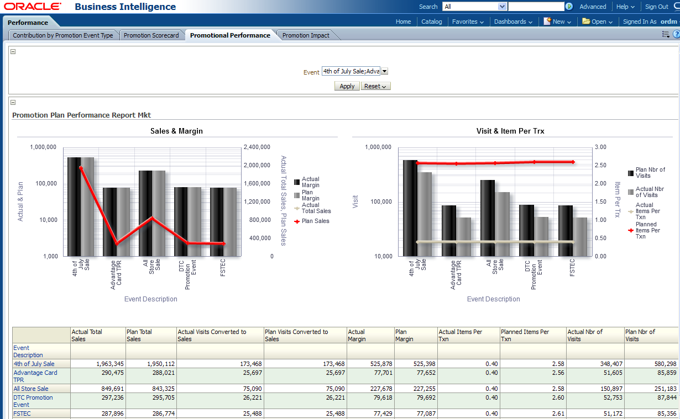Screen dimensions: 680x419
Task: Click the Oracle logo
Action: 32,7
